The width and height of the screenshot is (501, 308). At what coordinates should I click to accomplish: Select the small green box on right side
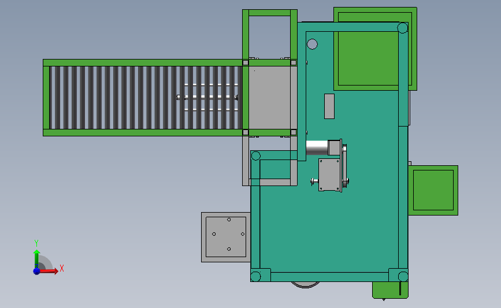point(433,190)
